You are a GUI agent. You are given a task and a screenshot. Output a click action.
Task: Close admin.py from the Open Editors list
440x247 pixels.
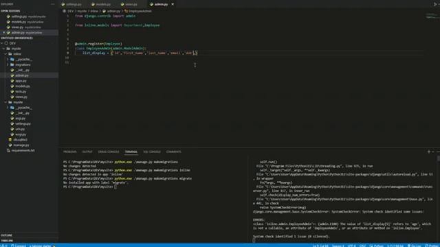(x=4, y=33)
